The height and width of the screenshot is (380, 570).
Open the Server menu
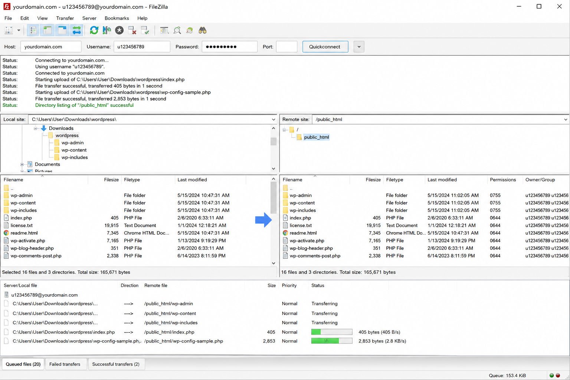(x=89, y=18)
